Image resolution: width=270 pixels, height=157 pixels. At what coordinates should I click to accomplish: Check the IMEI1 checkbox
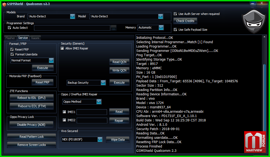coord(64,112)
